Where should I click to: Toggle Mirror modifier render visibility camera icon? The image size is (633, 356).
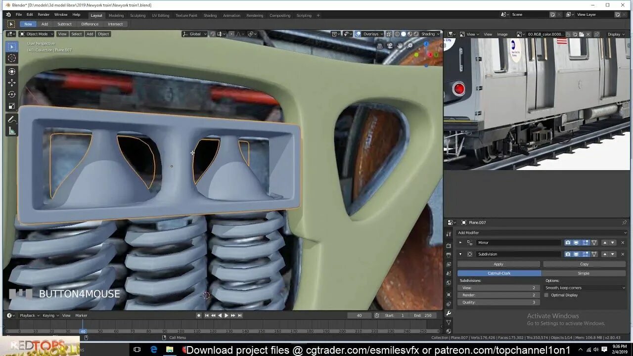(568, 243)
